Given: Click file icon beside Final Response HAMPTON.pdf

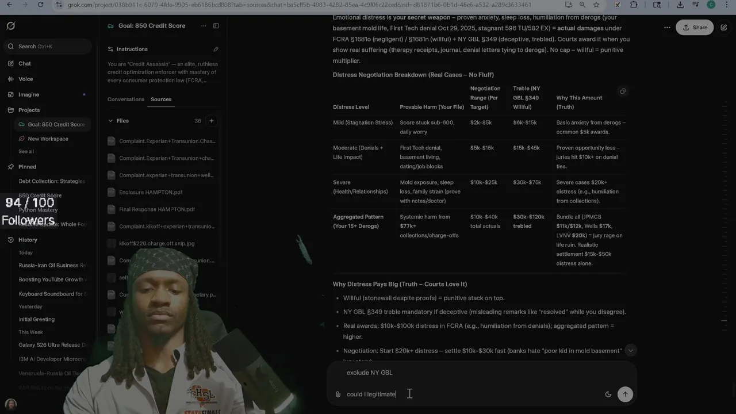Looking at the screenshot, I should click(x=112, y=209).
